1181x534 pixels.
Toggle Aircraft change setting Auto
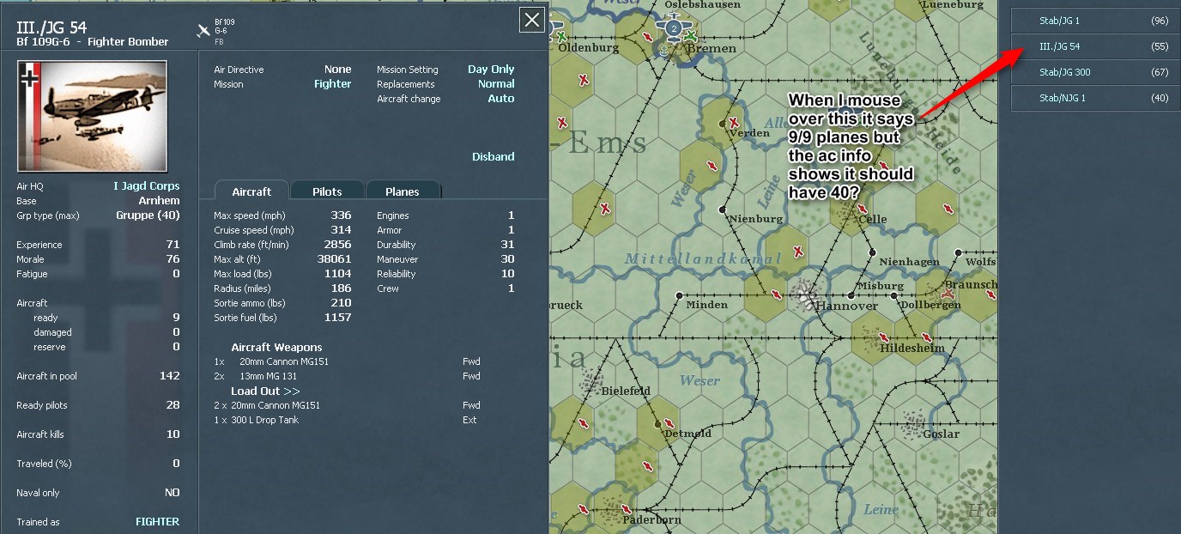point(501,99)
